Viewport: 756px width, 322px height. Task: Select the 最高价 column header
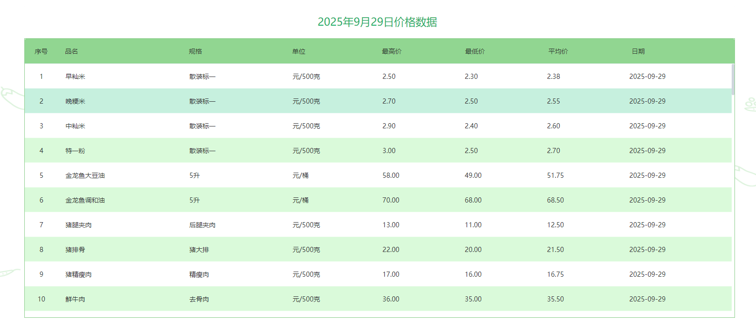click(x=392, y=51)
